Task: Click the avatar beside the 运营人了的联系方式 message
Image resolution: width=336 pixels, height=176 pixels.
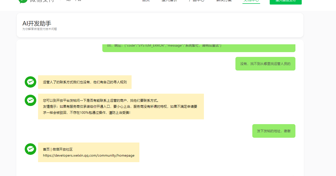Action: [30, 82]
